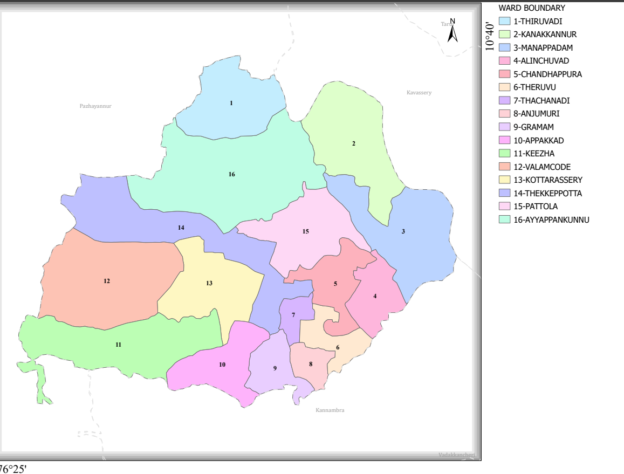Click the 76°25' longitude label
Screen dimensions: 624x474
[12, 469]
